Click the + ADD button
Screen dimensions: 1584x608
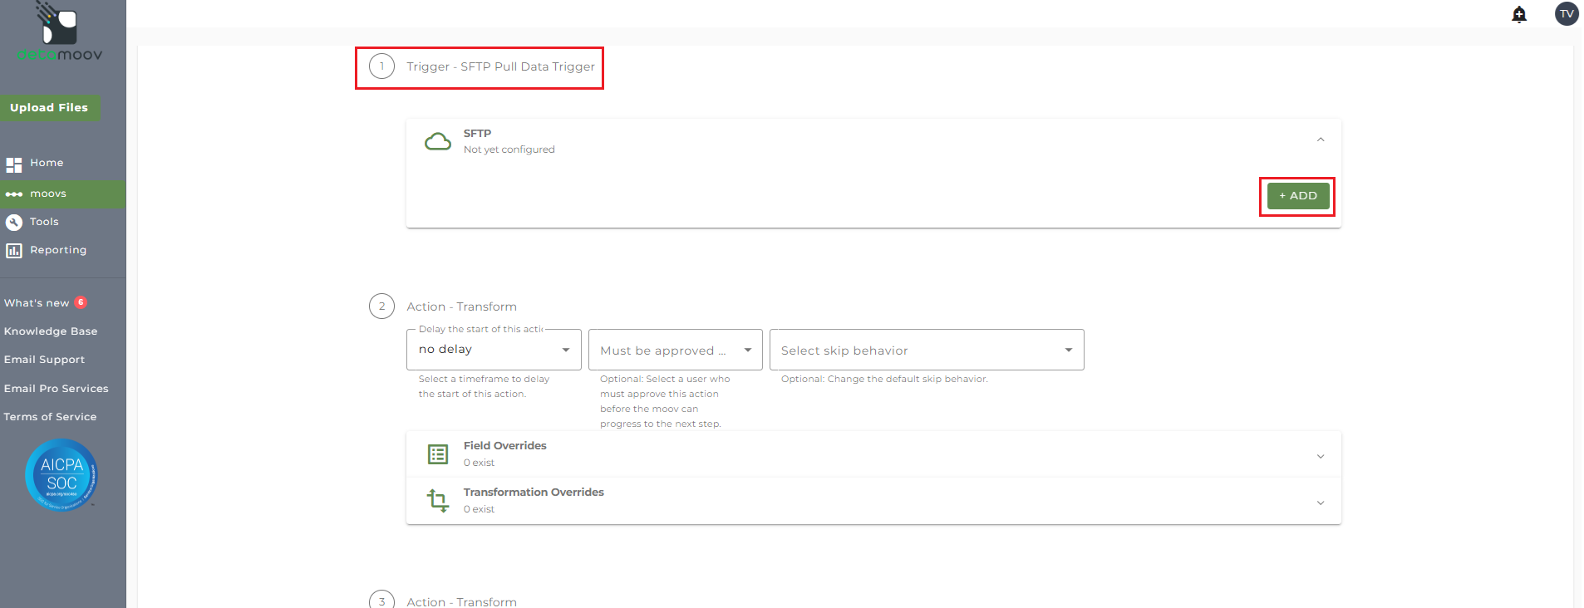pyautogui.click(x=1297, y=196)
